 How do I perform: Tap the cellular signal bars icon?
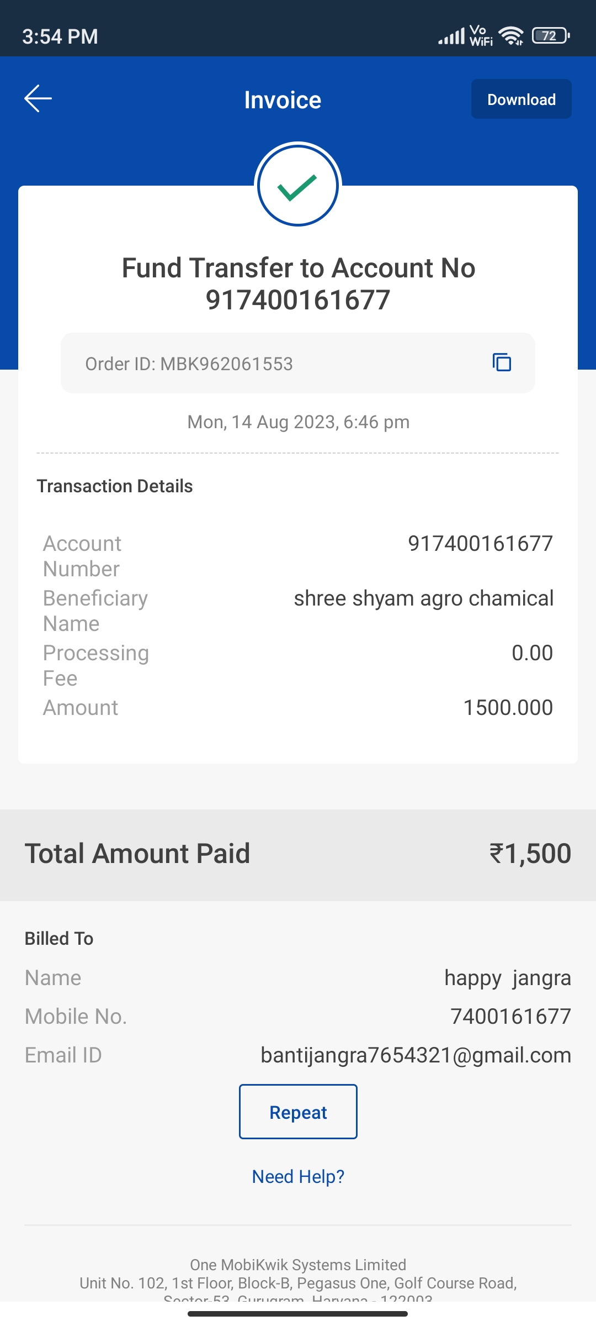pyautogui.click(x=451, y=37)
